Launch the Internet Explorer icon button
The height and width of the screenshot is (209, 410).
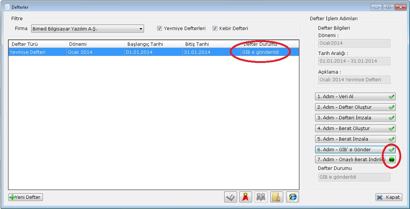click(292, 197)
